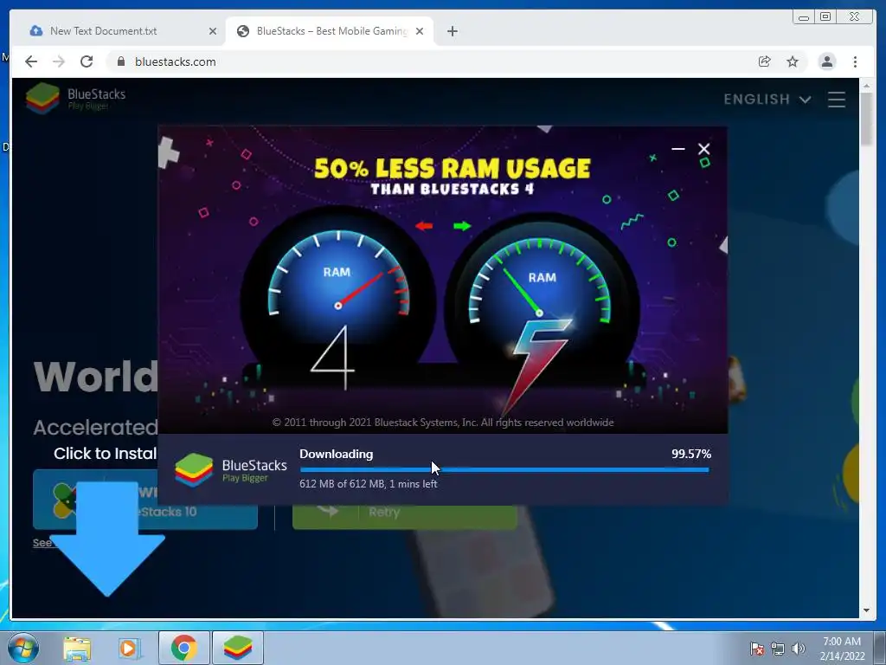Open the Chrome profile avatar menu
886x665 pixels.
click(826, 61)
